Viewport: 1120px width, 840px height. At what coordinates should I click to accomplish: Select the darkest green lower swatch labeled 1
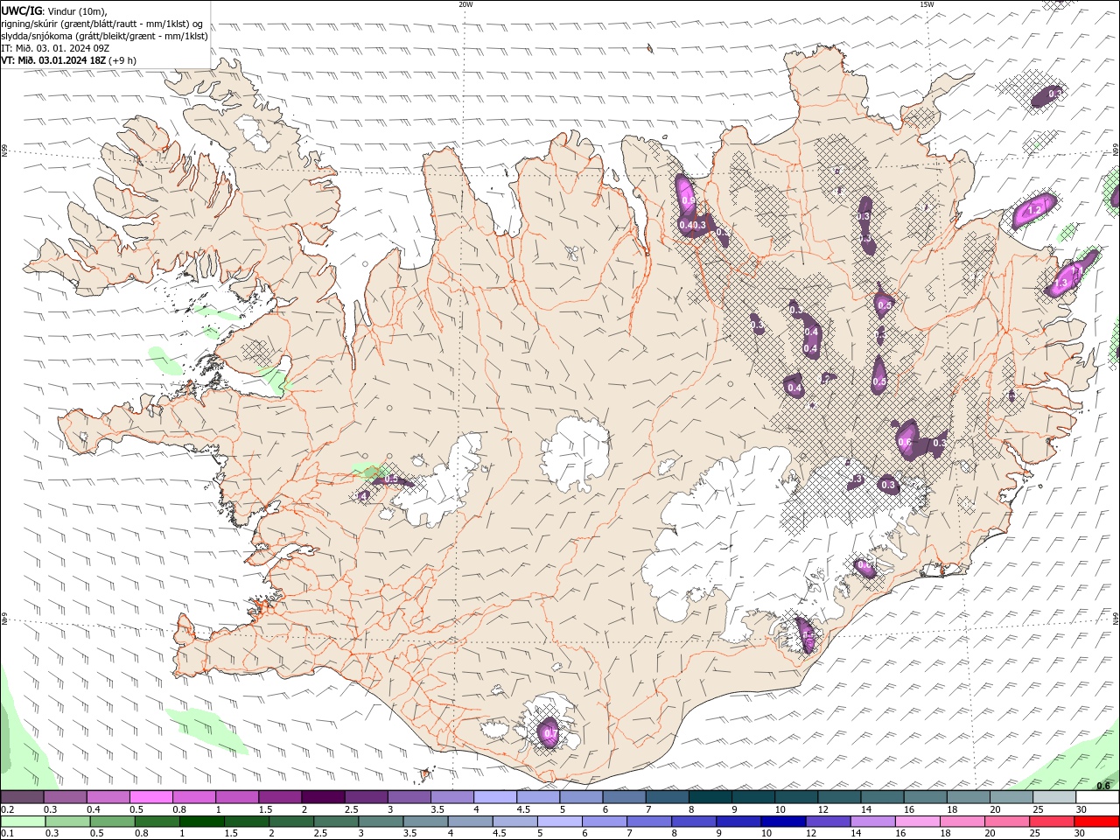click(x=201, y=822)
